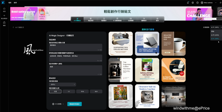Click the product description input field
The width and height of the screenshot is (222, 112).
pyautogui.click(x=76, y=47)
